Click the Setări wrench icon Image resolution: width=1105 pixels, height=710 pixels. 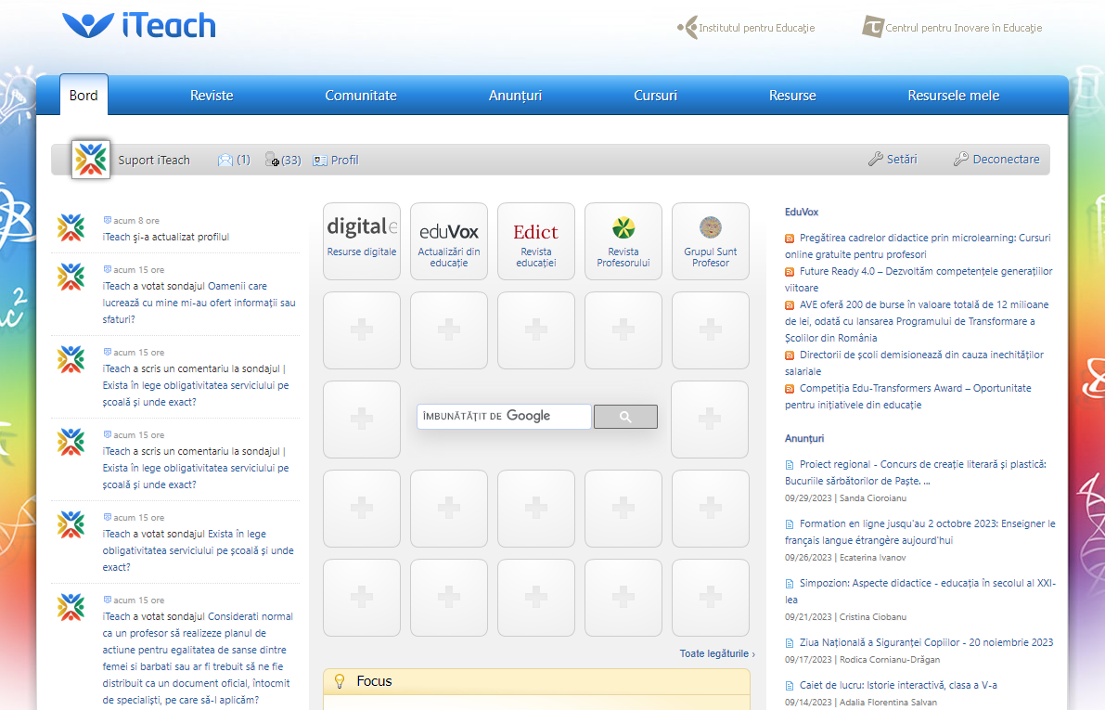875,160
